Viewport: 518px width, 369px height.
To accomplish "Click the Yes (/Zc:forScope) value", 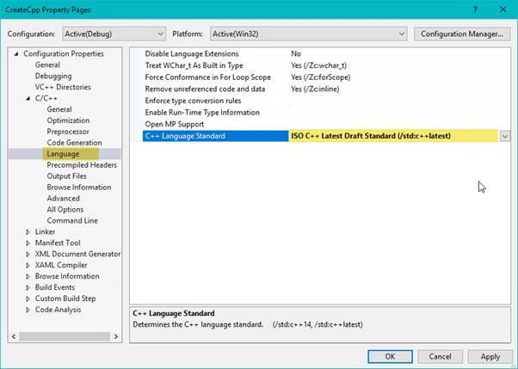I will [x=320, y=77].
